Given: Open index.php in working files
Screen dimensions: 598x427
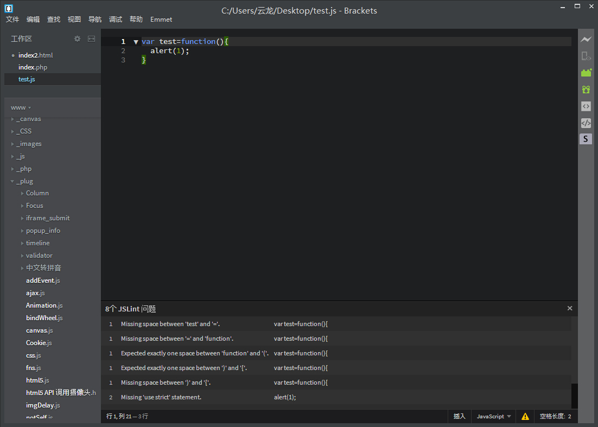Looking at the screenshot, I should (x=33, y=67).
